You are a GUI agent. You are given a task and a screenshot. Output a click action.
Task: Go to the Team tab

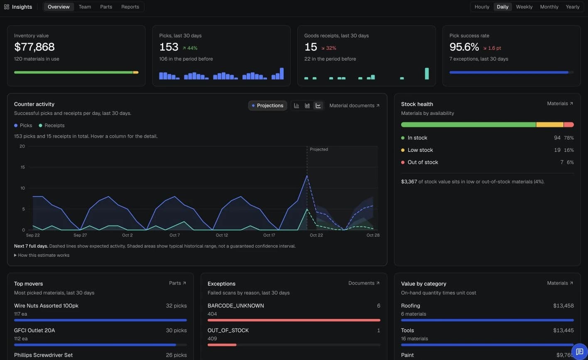point(85,7)
